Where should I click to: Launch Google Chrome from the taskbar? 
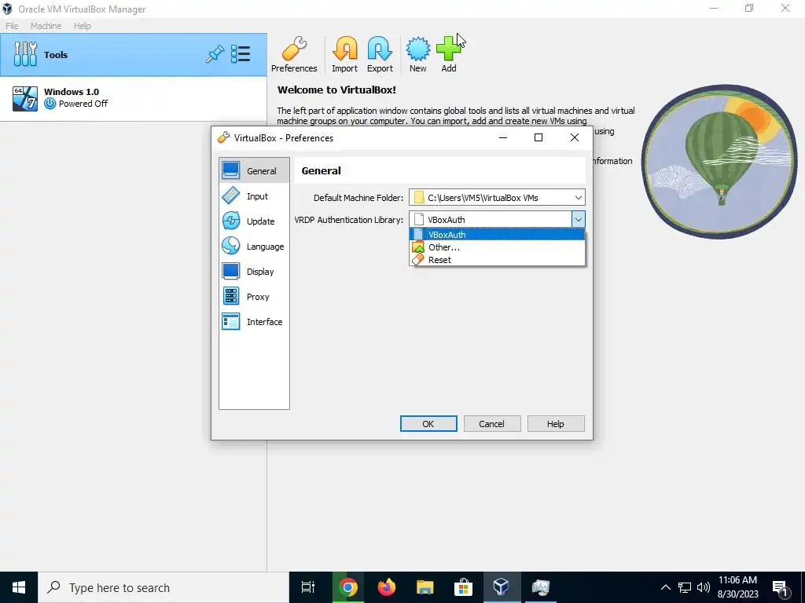click(347, 587)
